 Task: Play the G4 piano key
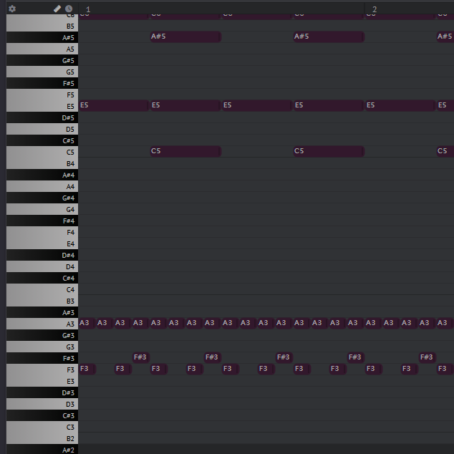[x=43, y=210]
